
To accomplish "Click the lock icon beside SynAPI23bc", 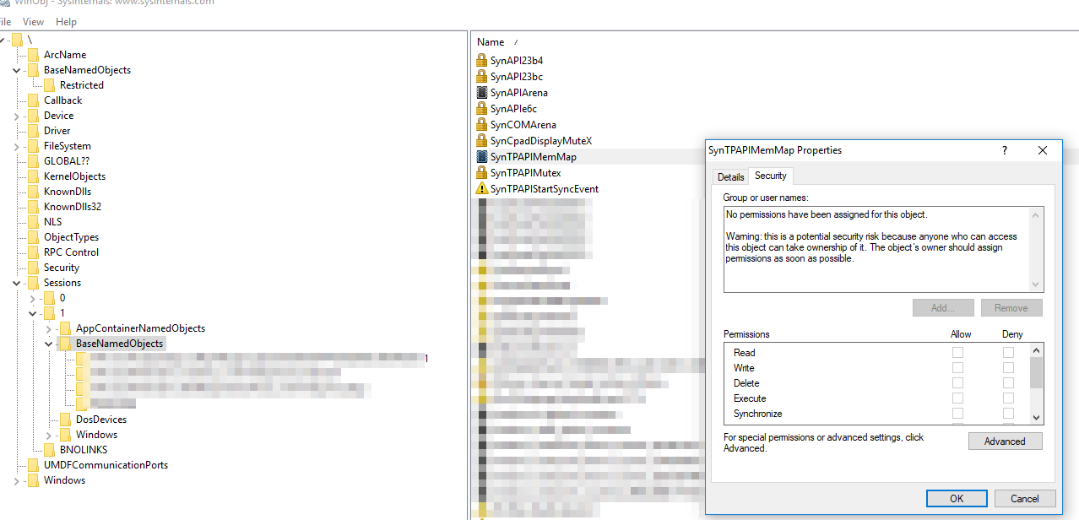I will pos(482,77).
